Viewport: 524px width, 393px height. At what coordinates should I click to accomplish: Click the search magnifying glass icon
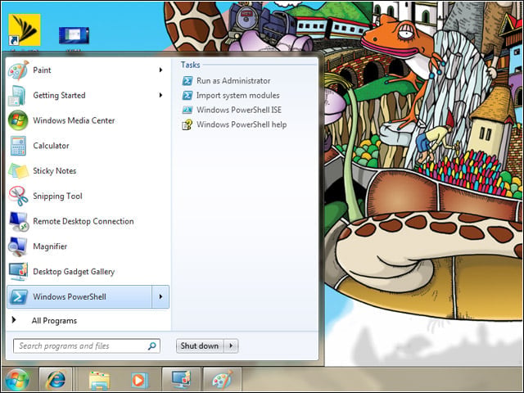152,346
